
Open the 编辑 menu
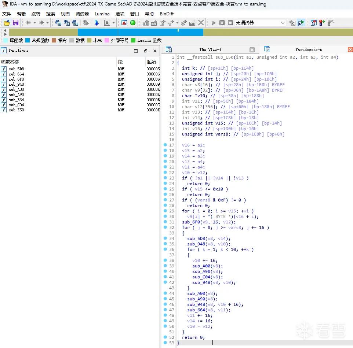21,14
